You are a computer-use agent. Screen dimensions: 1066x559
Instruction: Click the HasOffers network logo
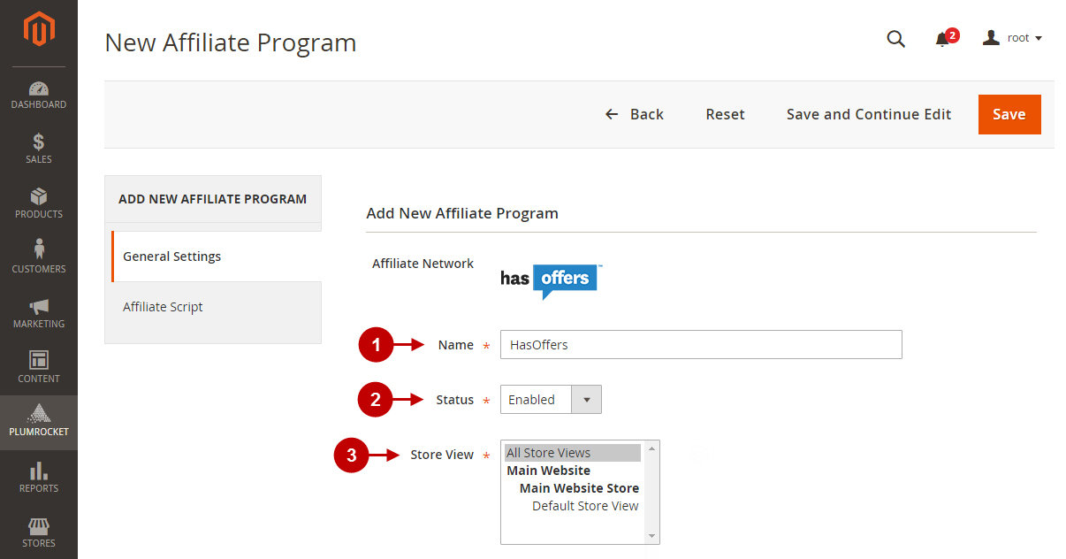coord(552,281)
